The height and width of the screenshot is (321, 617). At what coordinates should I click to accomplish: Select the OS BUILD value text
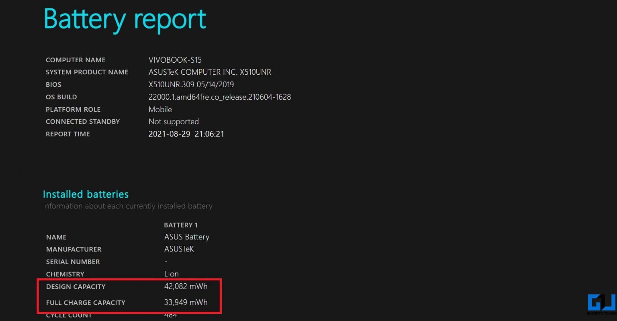(x=219, y=97)
